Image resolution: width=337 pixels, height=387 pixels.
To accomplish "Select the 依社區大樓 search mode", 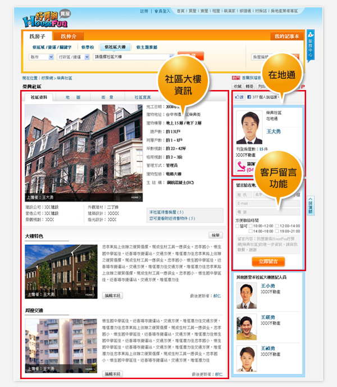I will pyautogui.click(x=115, y=47).
